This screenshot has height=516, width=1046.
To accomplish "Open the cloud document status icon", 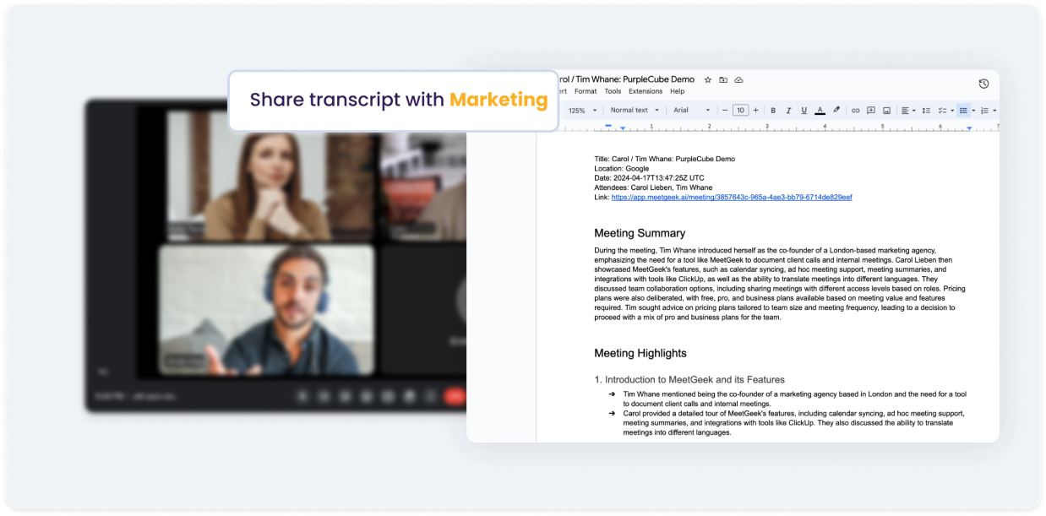I will tap(738, 79).
